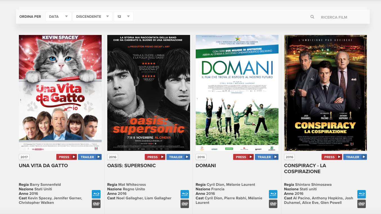
Task: Click the UNA VITA DA GATTO title
Action: (43, 166)
